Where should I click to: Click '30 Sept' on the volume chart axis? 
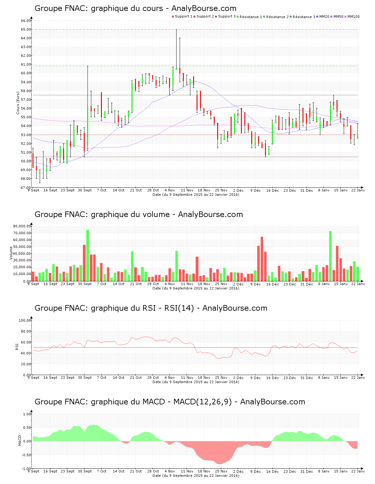click(85, 284)
